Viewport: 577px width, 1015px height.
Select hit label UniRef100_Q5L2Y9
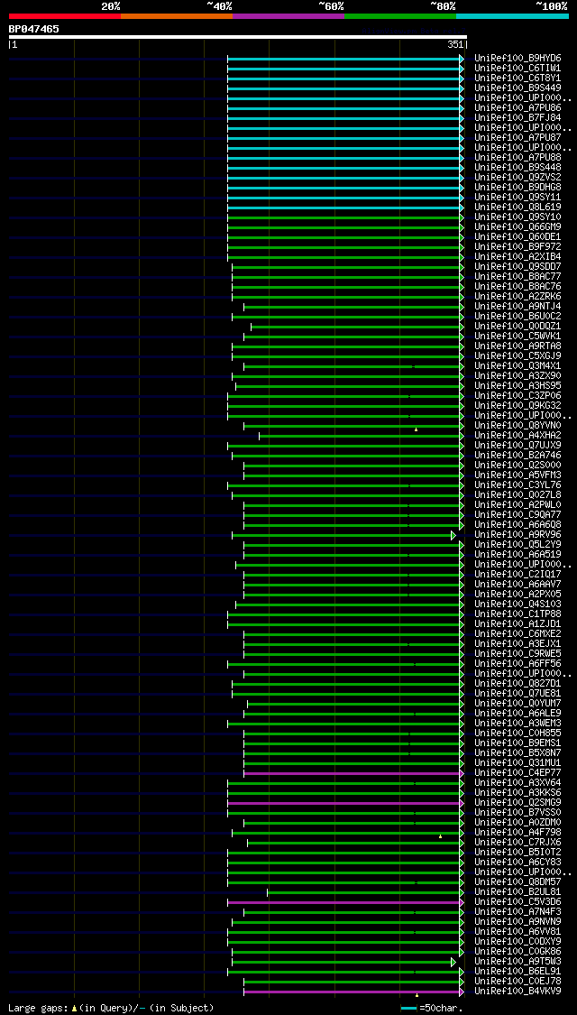click(x=517, y=544)
